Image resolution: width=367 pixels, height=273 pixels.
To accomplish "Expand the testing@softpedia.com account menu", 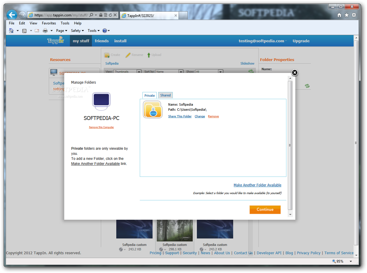I will pos(263,41).
